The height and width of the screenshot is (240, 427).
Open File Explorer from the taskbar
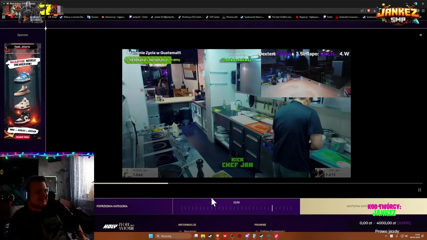(203, 236)
